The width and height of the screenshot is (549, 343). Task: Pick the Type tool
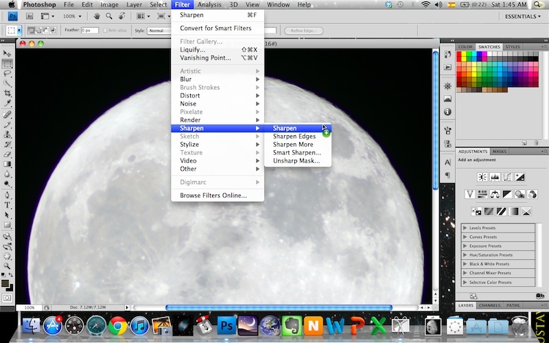pyautogui.click(x=8, y=204)
